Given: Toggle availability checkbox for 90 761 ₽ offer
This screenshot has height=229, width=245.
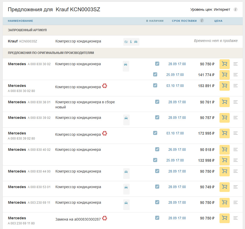Looking at the screenshot, I should click(x=157, y=102).
